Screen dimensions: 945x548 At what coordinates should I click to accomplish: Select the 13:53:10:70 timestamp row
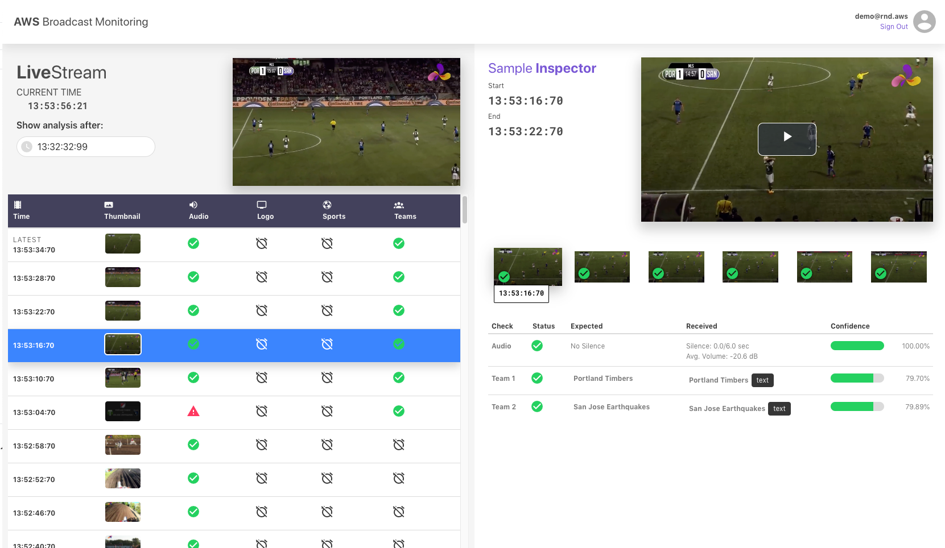234,379
